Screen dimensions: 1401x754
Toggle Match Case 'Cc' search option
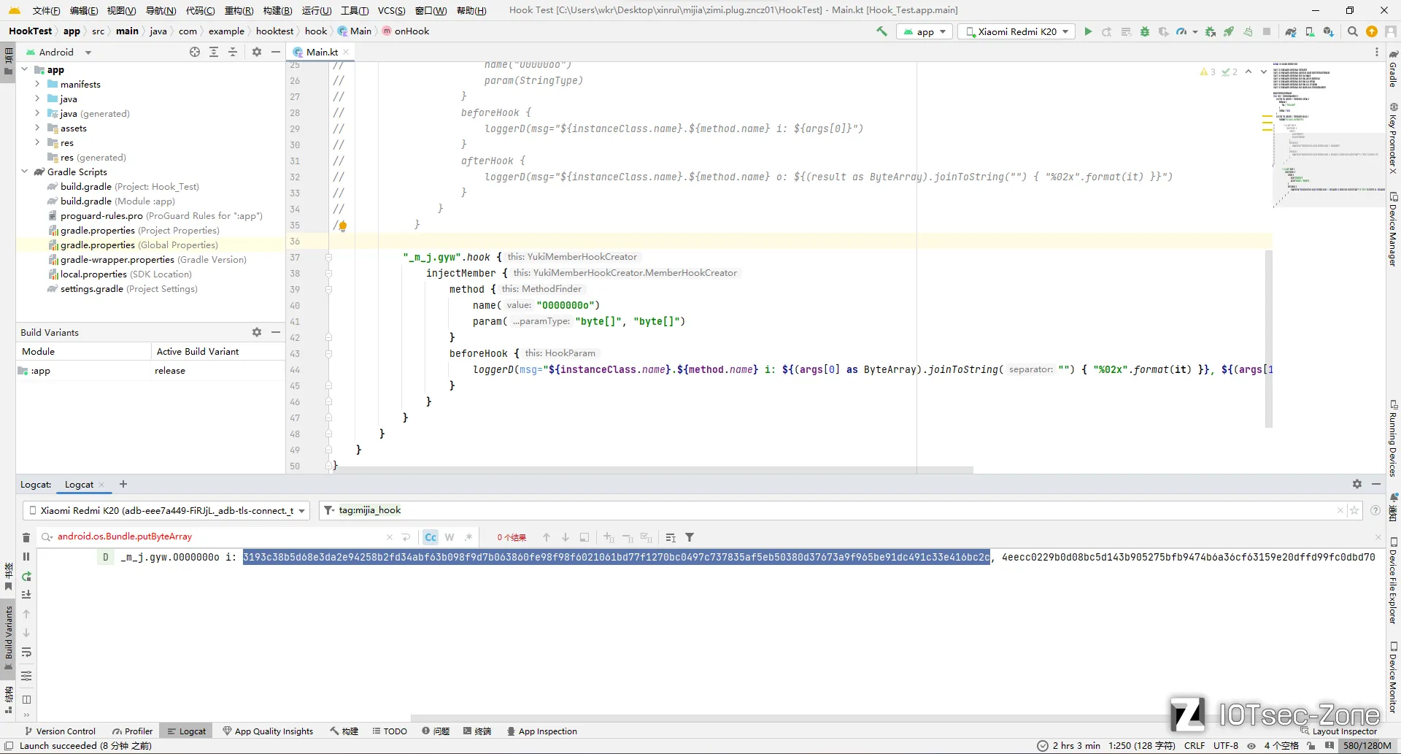pyautogui.click(x=431, y=537)
